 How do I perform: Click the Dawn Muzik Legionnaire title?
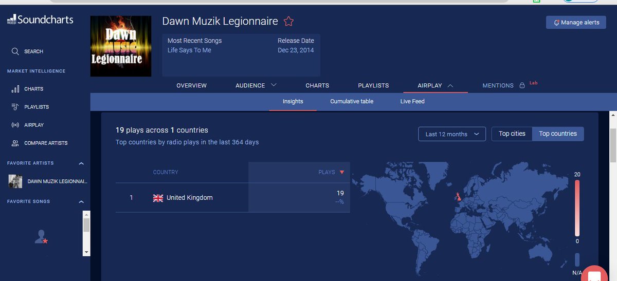pos(220,21)
